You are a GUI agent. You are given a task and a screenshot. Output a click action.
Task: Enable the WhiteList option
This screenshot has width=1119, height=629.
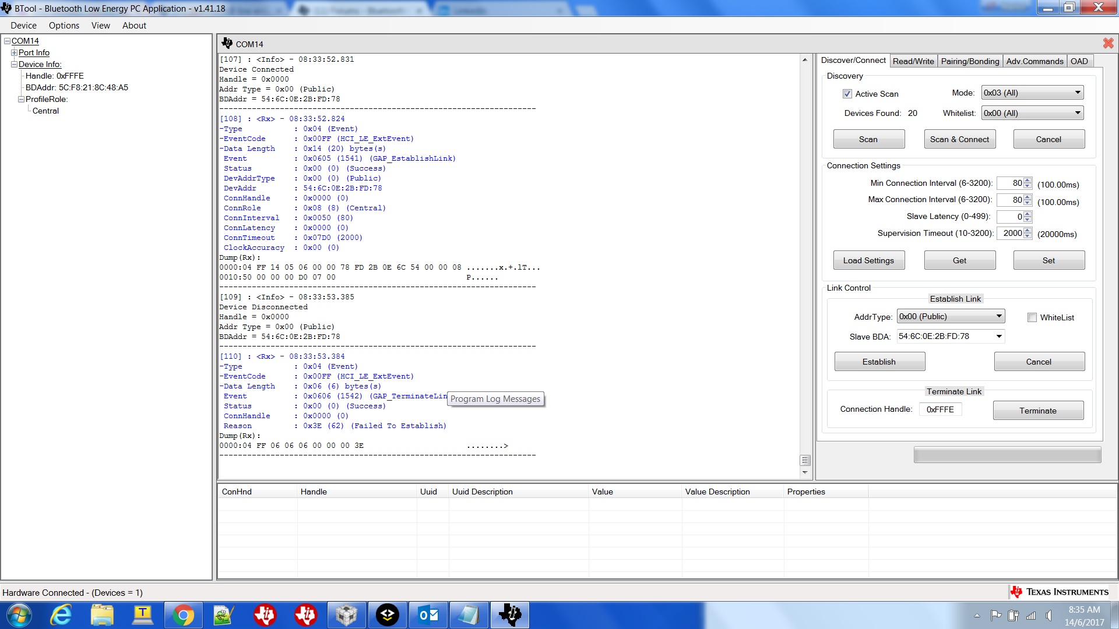1032,317
